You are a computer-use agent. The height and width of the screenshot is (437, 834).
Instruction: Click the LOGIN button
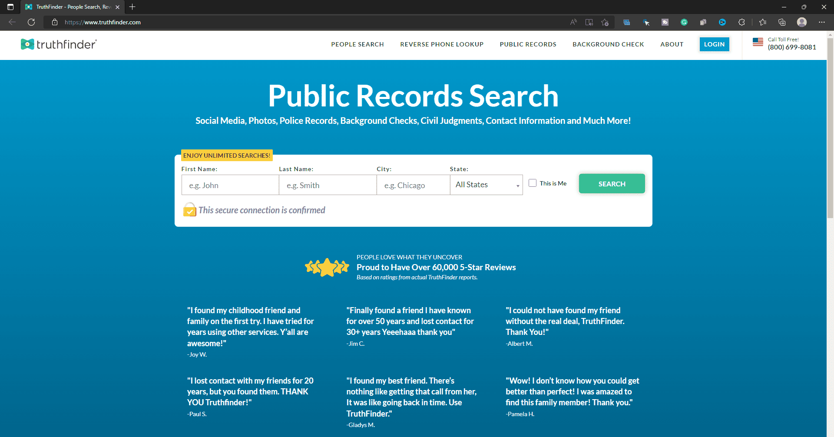point(714,44)
